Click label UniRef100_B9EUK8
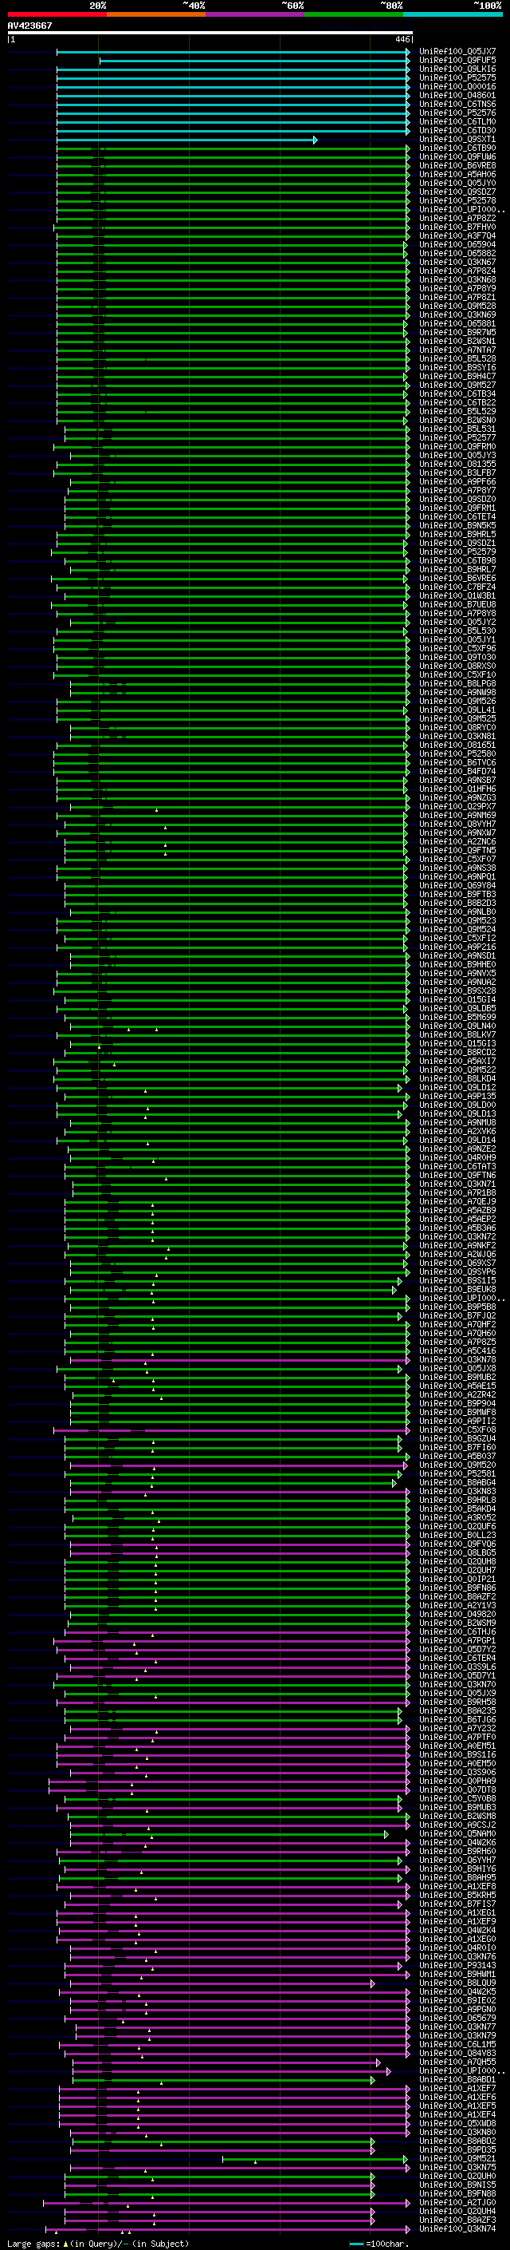Screen dimensions: 510x2250 point(457,1289)
